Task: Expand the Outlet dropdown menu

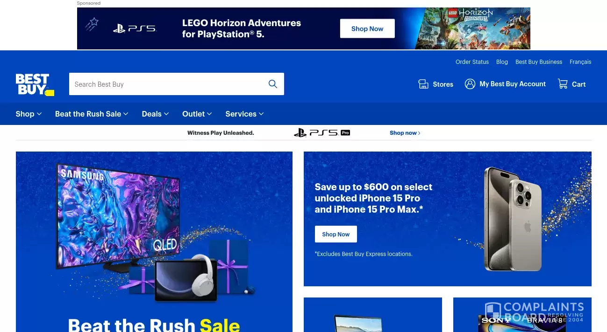Action: 197,114
